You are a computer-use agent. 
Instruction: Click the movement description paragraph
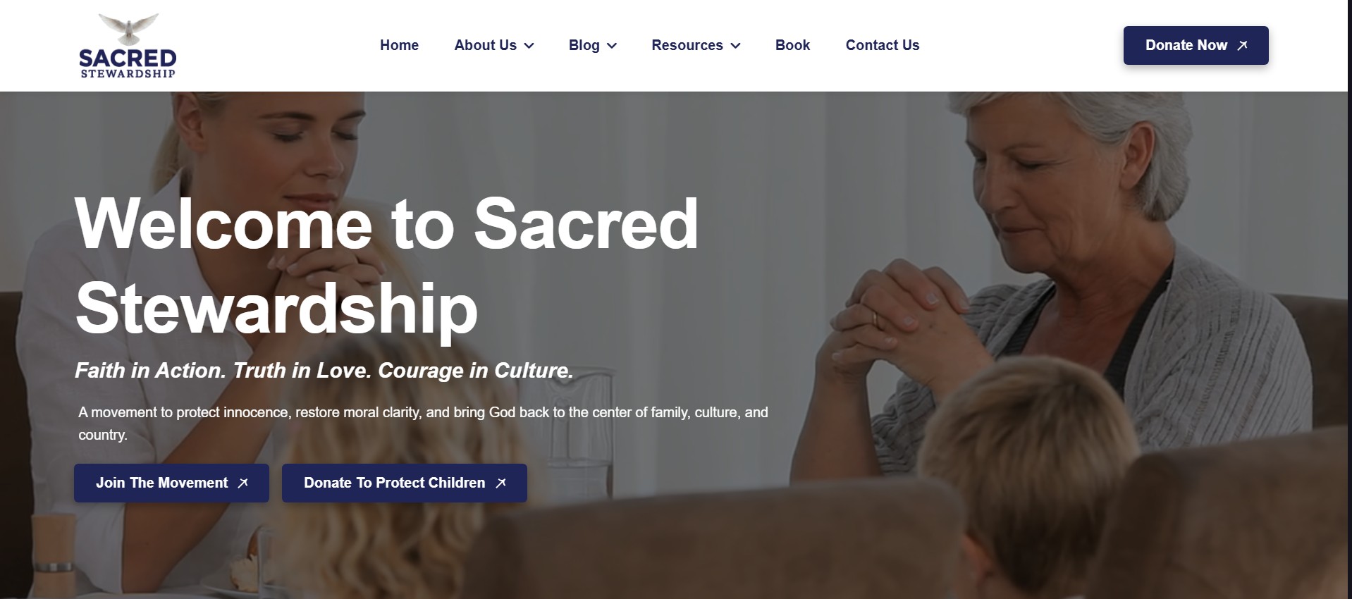423,424
